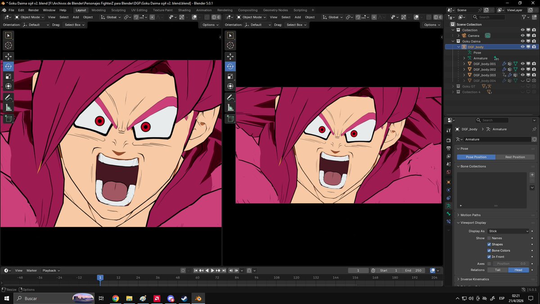Open the View Layer properties tab

pos(448,156)
